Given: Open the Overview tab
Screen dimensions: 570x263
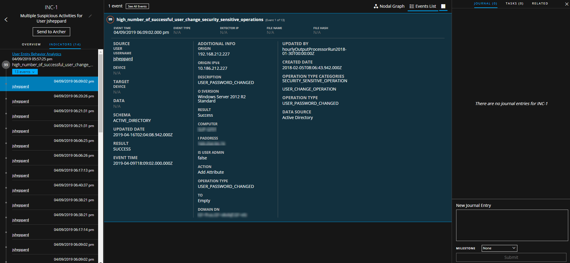Looking at the screenshot, I should [x=31, y=45].
